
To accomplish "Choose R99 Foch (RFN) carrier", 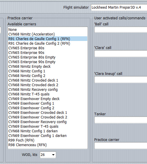I will (48, 140).
